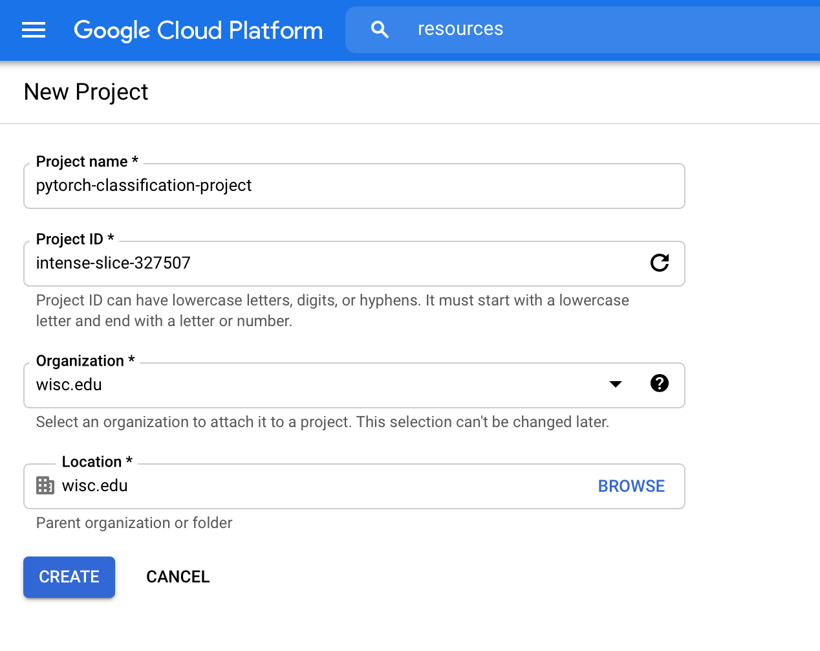This screenshot has width=820, height=651.
Task: Click the "Parent organization or folder" hint
Action: coord(134,523)
